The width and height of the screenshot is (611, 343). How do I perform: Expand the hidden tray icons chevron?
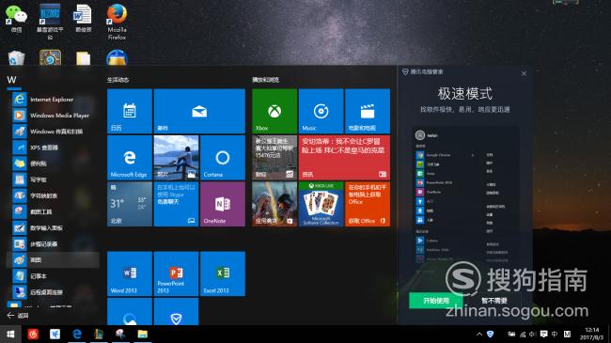pyautogui.click(x=479, y=334)
